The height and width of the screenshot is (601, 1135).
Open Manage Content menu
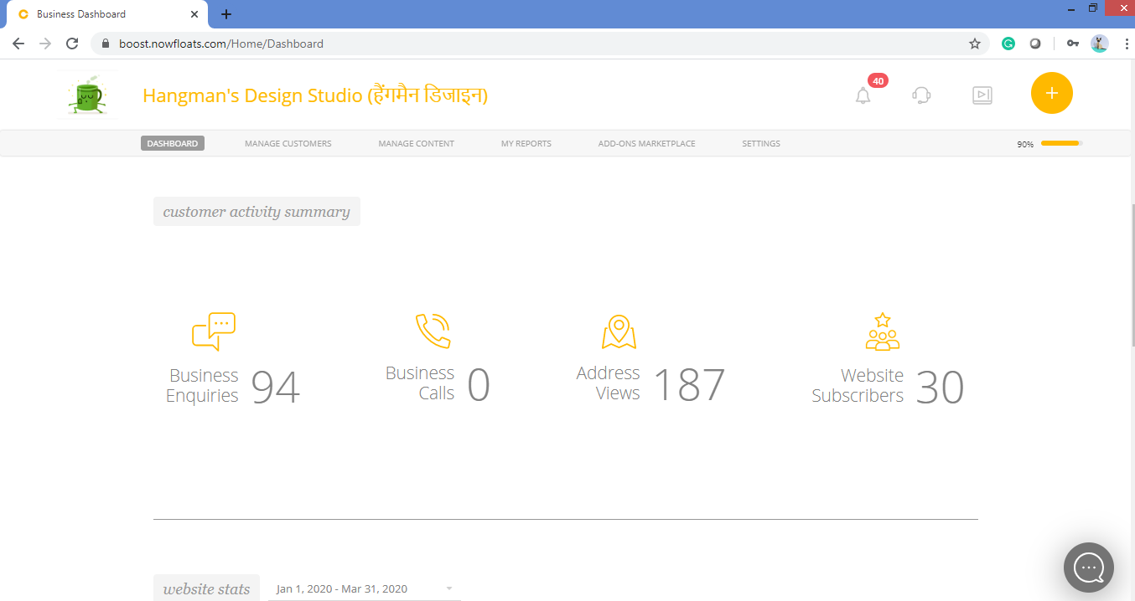pos(416,144)
